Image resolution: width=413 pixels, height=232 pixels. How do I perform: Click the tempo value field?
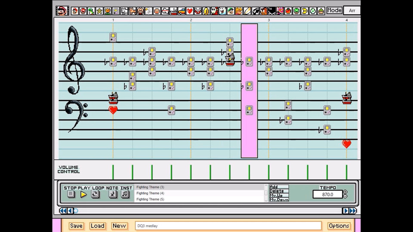[328, 194]
